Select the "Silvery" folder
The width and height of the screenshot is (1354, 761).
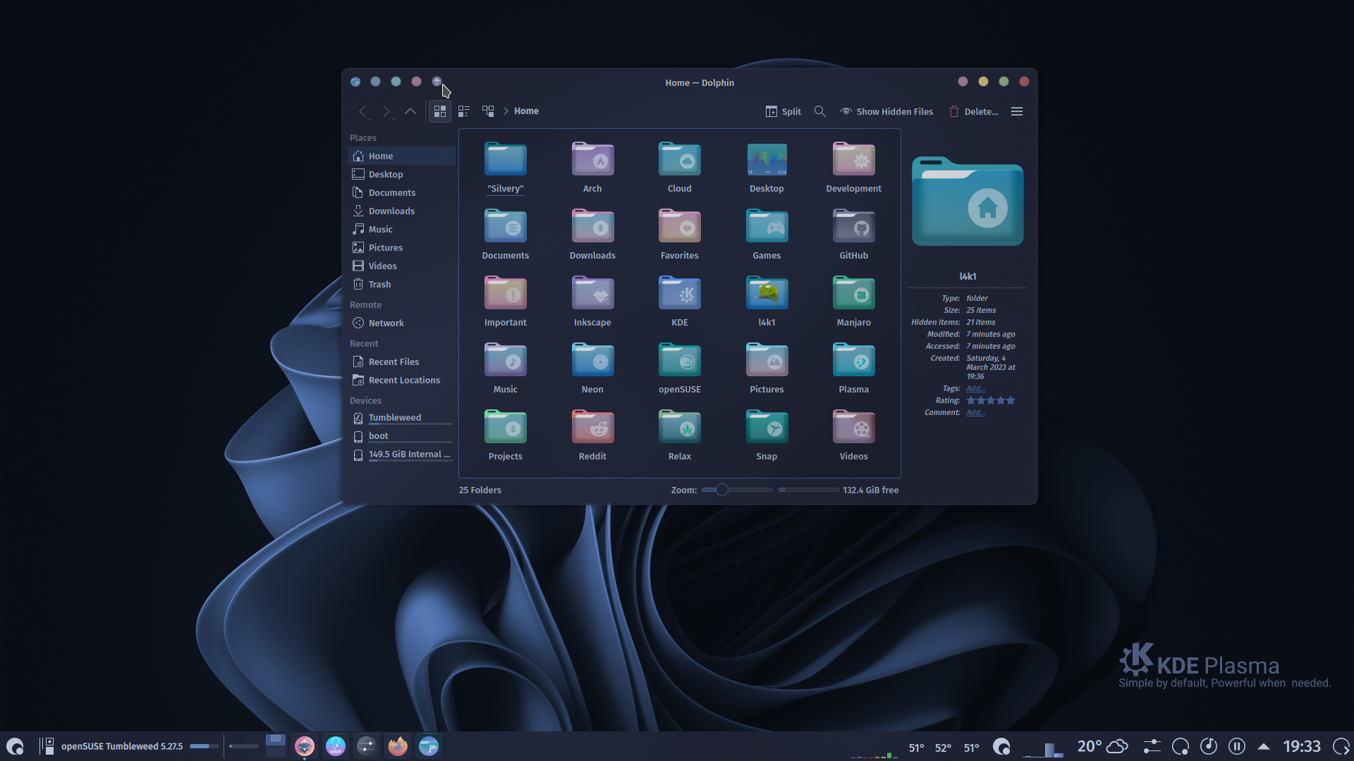506,167
